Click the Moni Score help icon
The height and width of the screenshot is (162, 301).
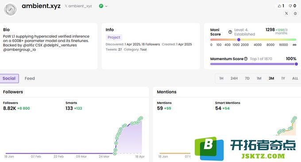pos(230,32)
